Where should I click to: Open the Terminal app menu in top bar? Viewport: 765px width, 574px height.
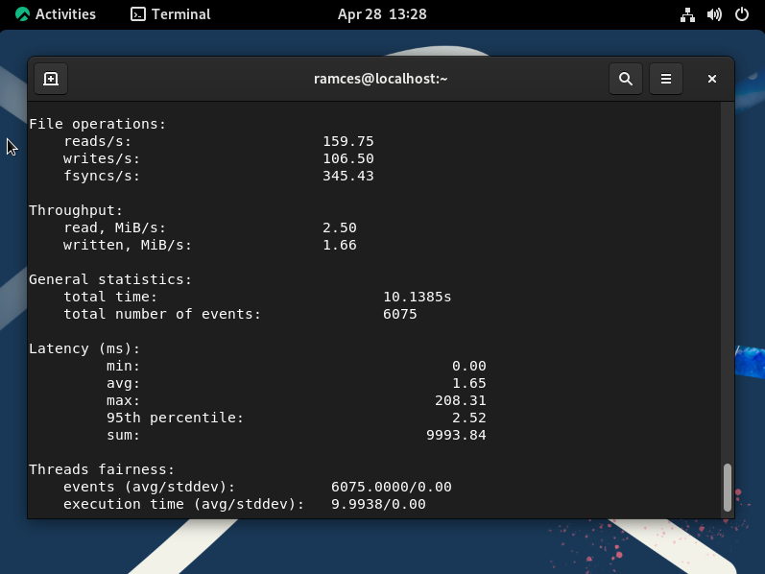(171, 14)
